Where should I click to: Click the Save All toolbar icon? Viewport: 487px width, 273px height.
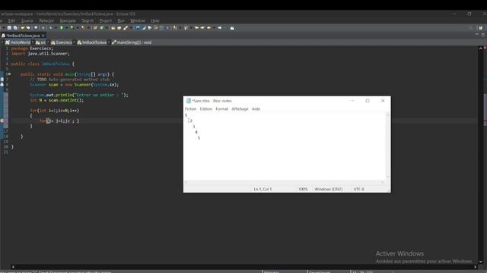[x=15, y=28]
